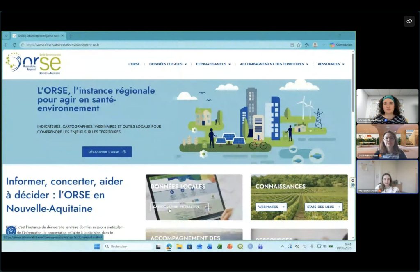Open Outlook from taskbar
The height and width of the screenshot is (272, 420).
(199, 246)
